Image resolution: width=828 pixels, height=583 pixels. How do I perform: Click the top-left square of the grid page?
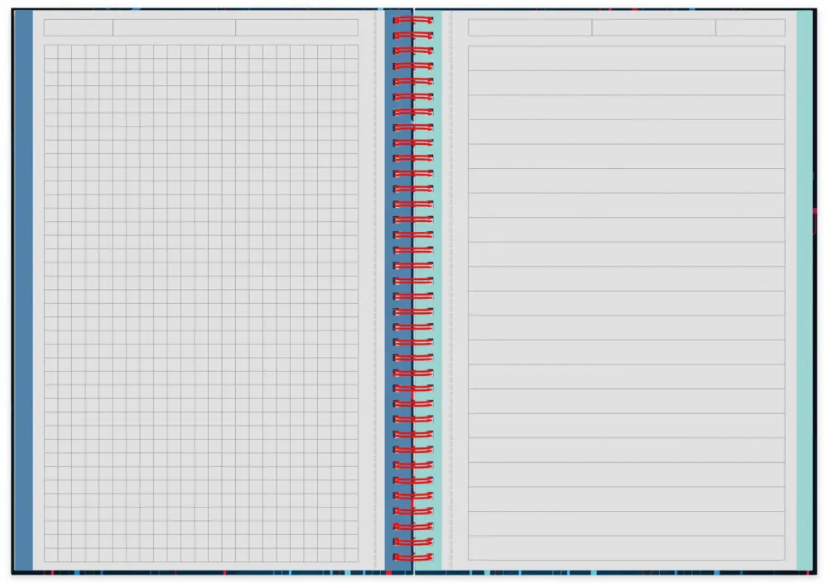pos(51,52)
